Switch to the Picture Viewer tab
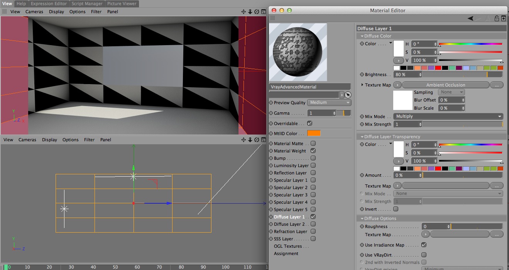 [x=122, y=3]
